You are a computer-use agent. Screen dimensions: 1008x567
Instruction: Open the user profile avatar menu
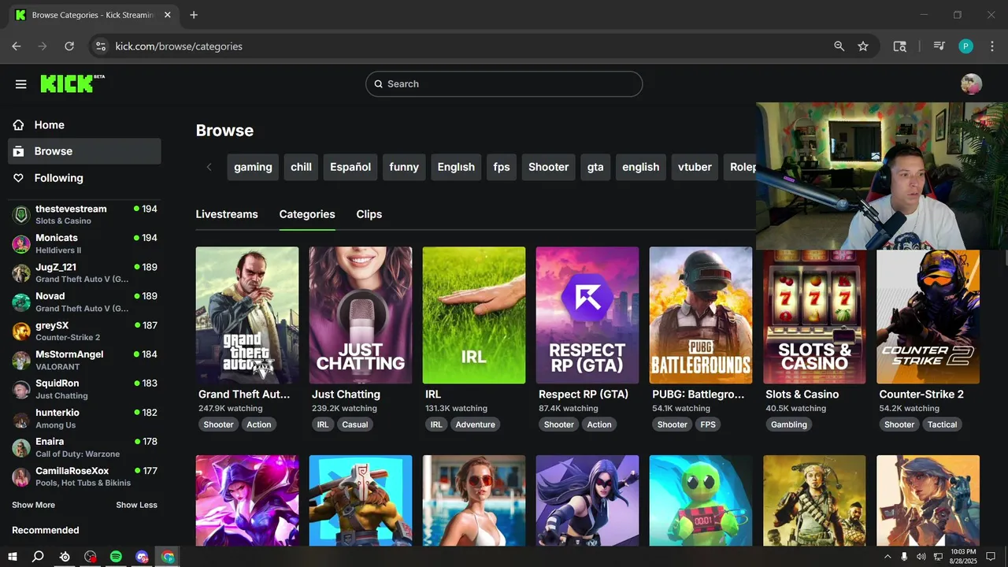972,84
